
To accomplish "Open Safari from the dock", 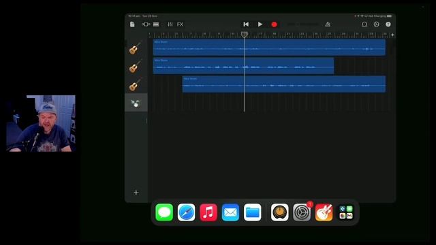I will coord(186,212).
